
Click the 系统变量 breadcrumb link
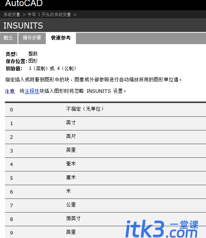coord(12,14)
